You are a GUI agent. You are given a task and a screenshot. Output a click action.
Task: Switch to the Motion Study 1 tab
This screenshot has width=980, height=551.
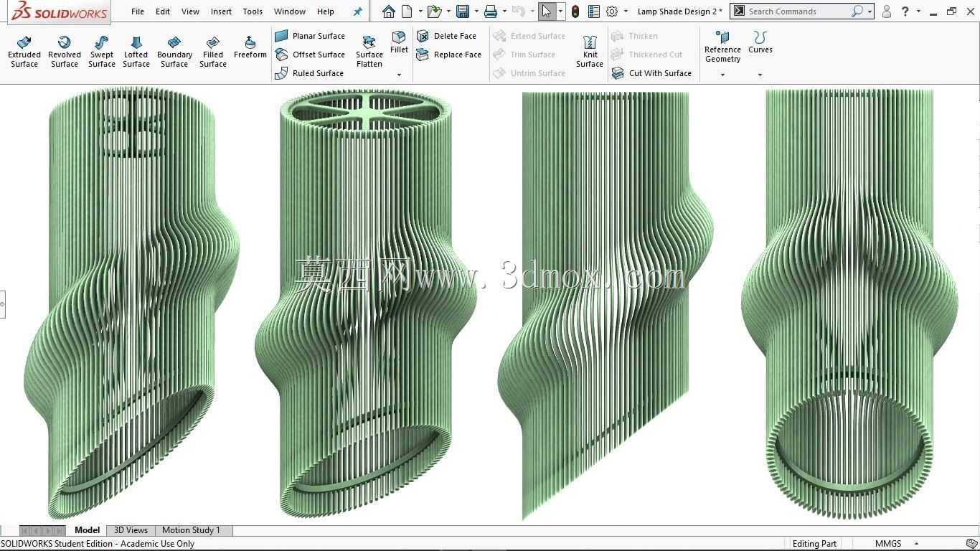191,530
